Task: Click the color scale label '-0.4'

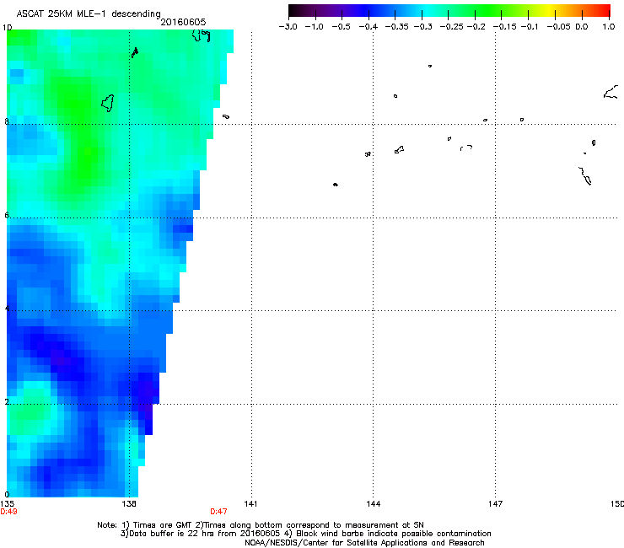Action: (368, 27)
